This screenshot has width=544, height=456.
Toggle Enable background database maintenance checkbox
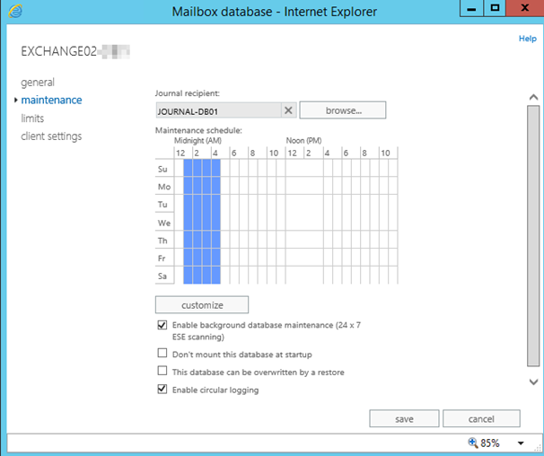pos(162,325)
